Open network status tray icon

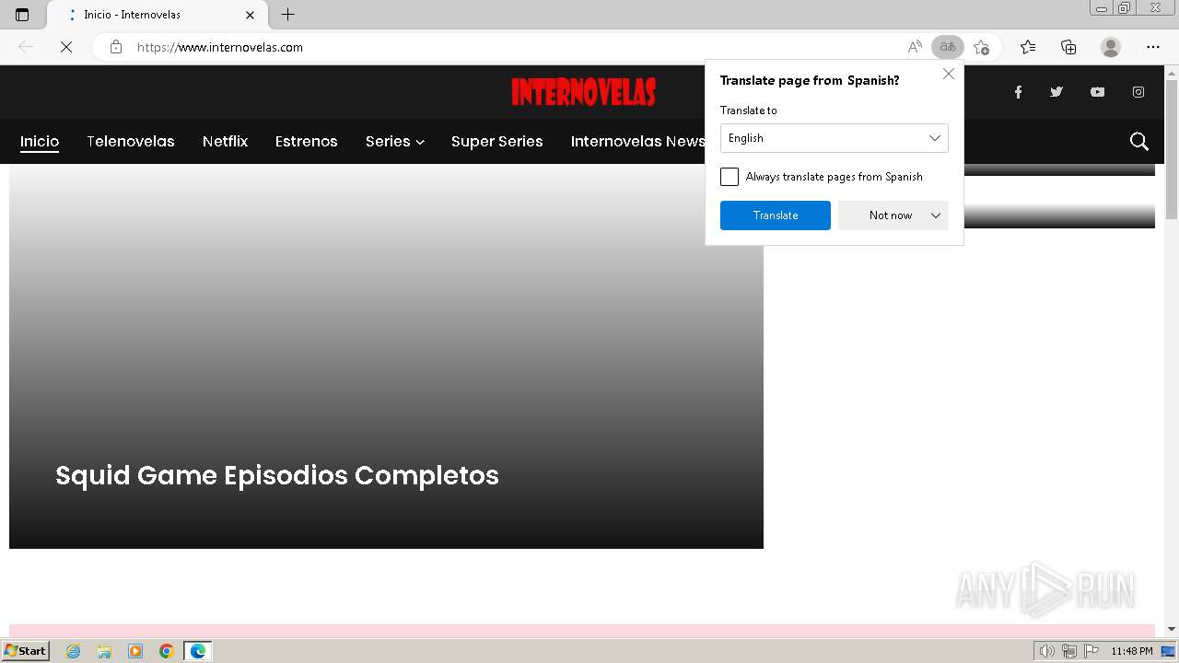[1069, 651]
